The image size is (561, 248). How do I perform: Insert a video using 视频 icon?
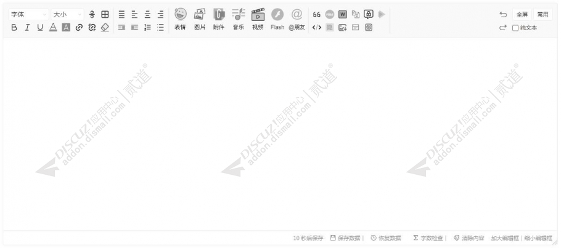tap(258, 19)
